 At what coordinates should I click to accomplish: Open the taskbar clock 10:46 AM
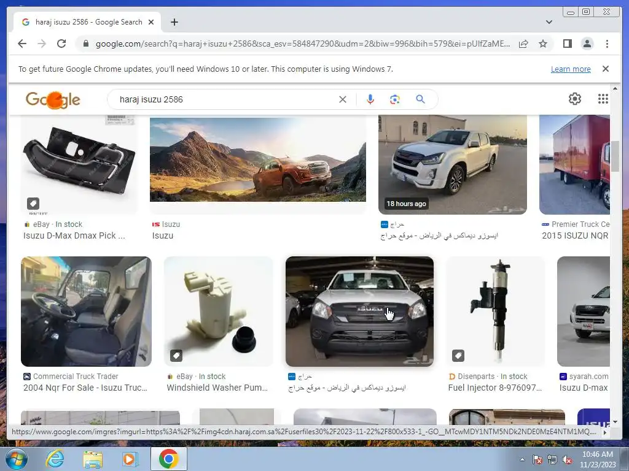597,459
